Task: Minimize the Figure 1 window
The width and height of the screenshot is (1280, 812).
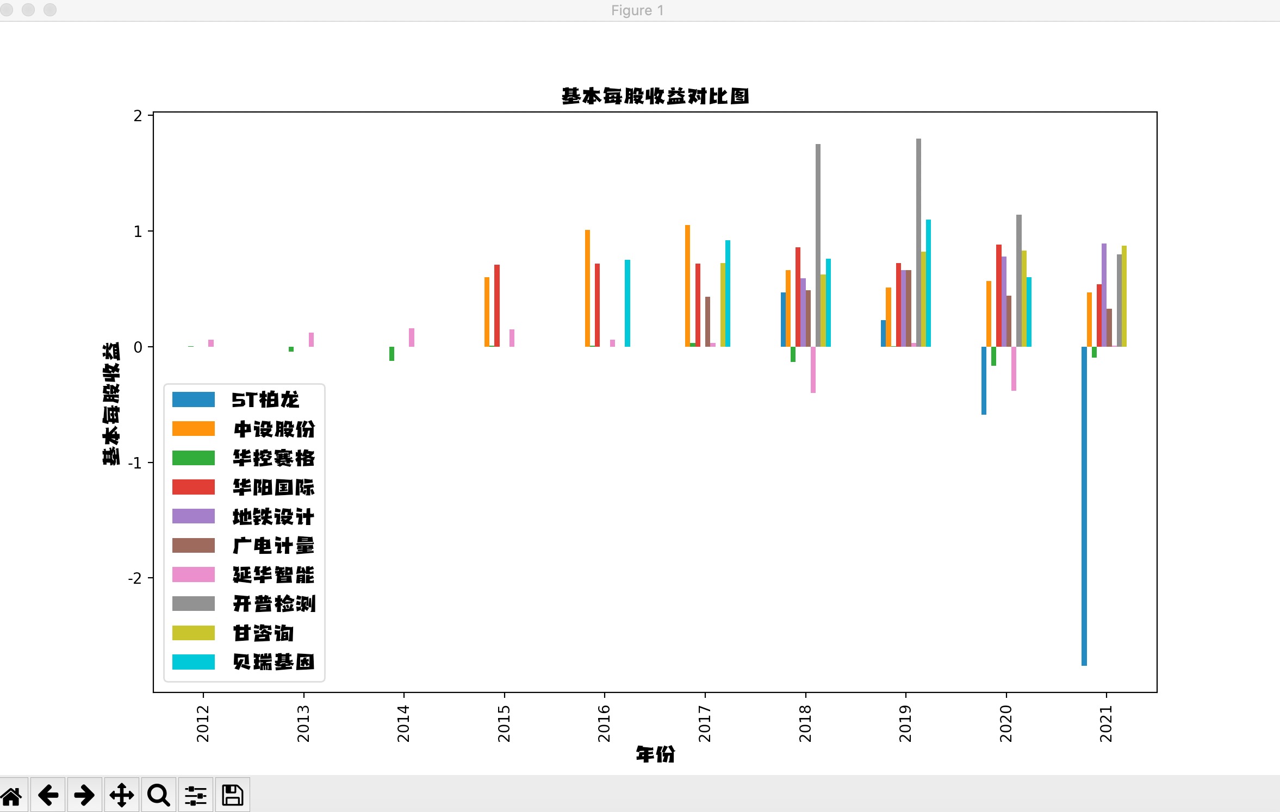Action: click(x=28, y=10)
